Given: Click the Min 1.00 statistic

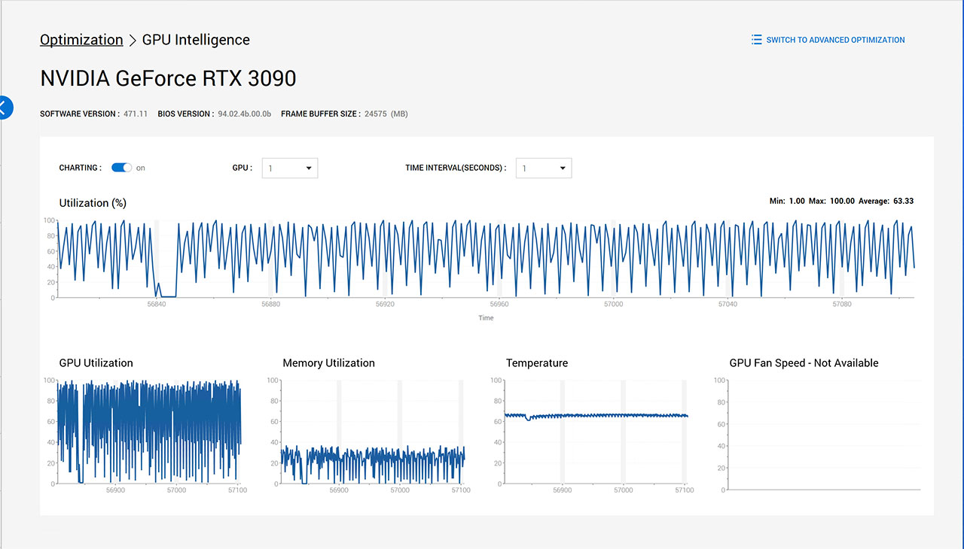Looking at the screenshot, I should (x=787, y=201).
